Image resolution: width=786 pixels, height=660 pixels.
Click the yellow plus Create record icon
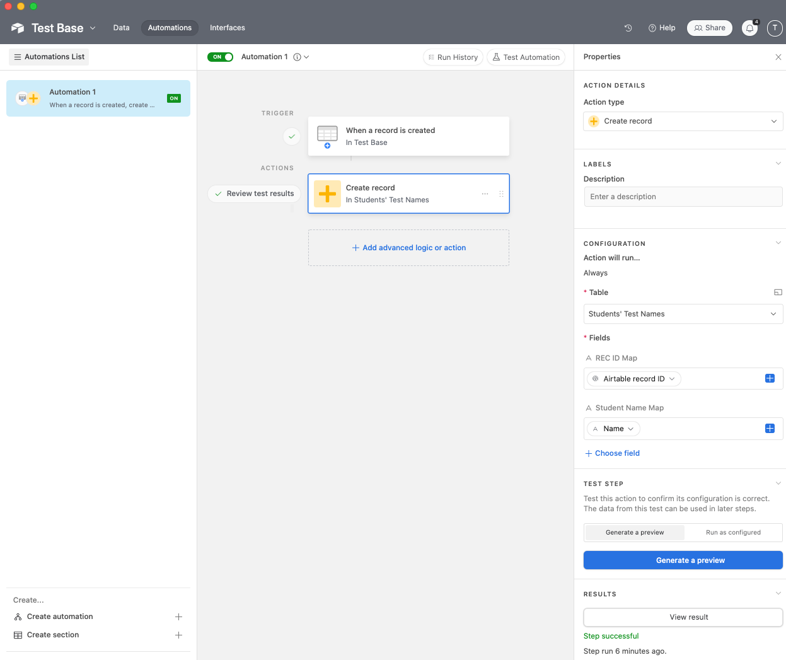point(327,194)
